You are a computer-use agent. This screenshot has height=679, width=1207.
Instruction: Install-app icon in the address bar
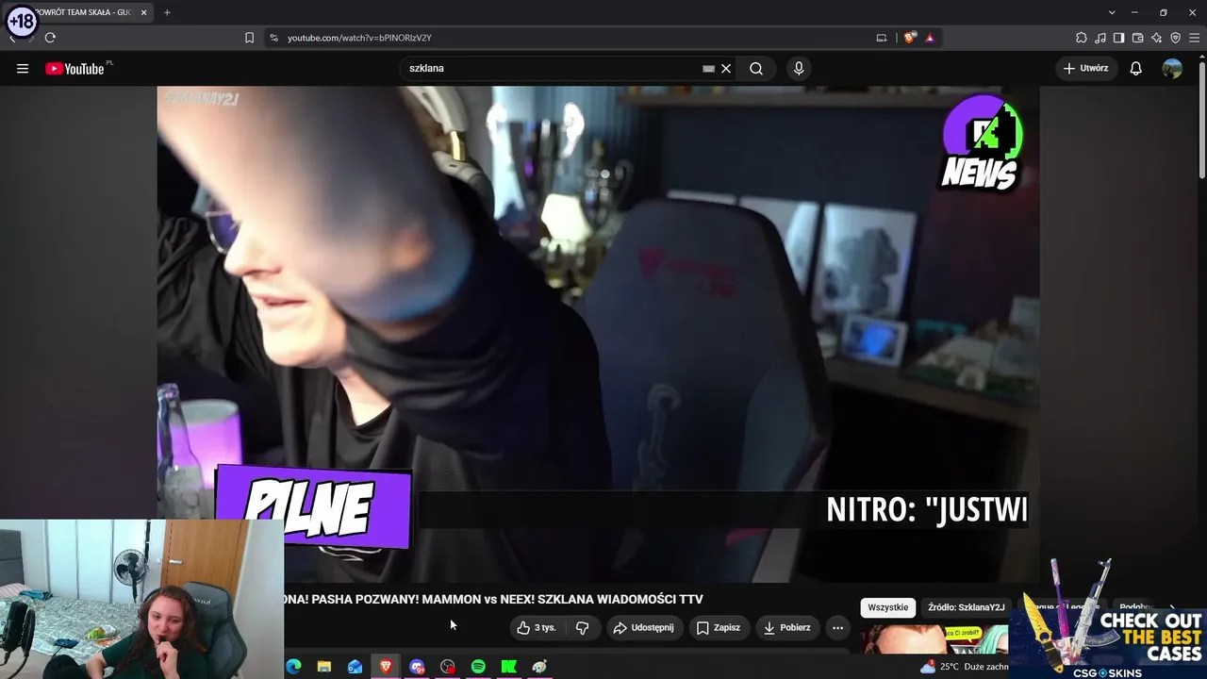pos(882,38)
